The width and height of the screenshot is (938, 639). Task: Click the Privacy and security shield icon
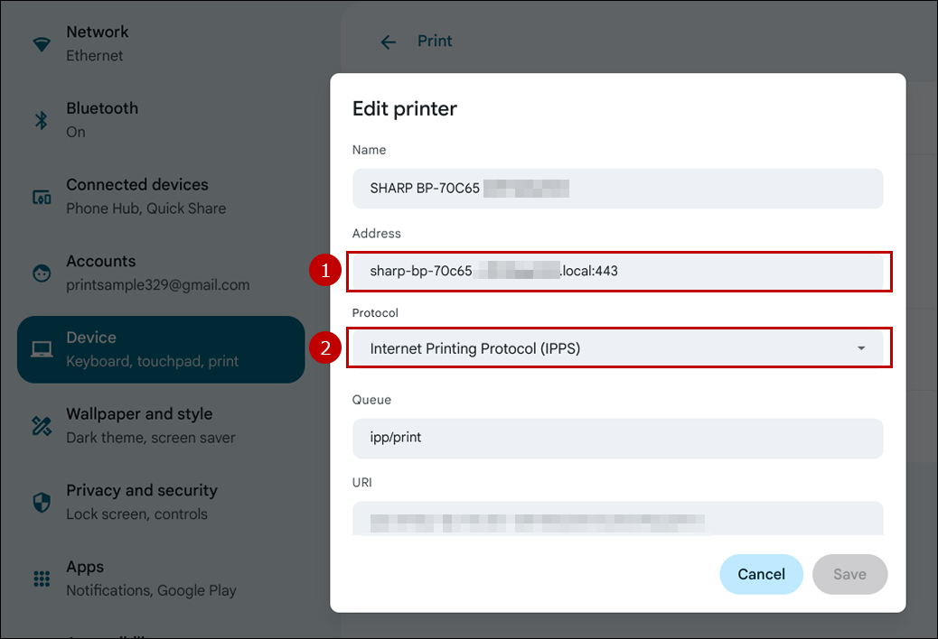(42, 502)
